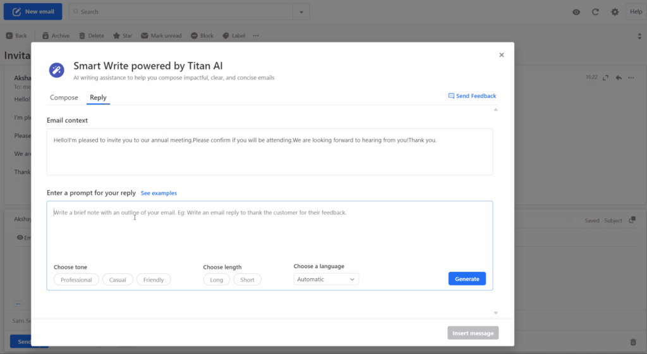Click the Smart Write magic wand logo

56,70
